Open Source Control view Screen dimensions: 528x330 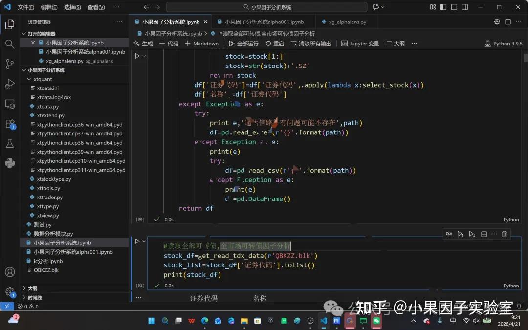pyautogui.click(x=10, y=64)
